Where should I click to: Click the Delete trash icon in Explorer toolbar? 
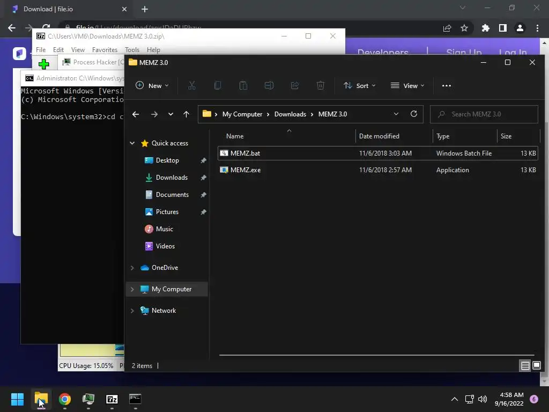[x=321, y=85]
